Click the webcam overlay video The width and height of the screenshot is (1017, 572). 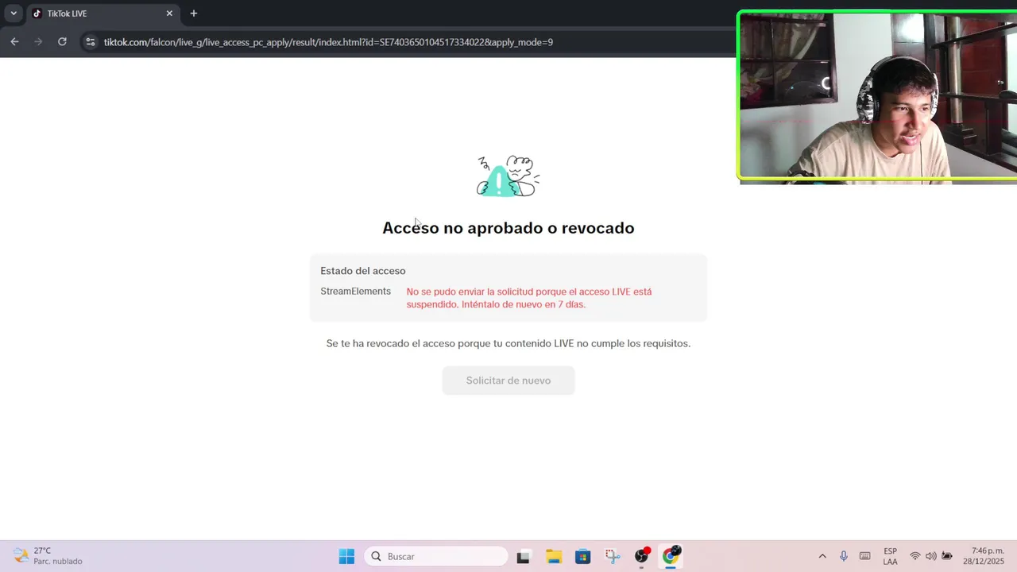877,97
